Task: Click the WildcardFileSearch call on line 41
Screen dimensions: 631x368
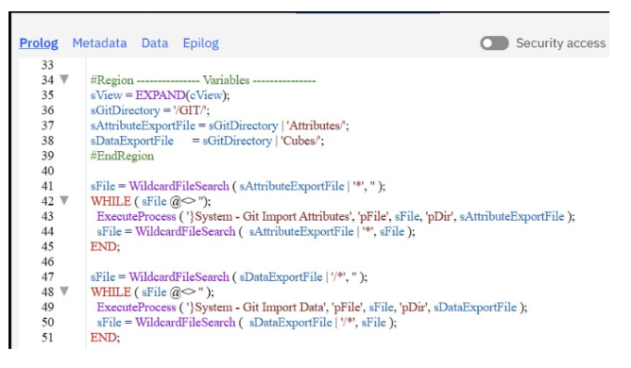Action: pyautogui.click(x=238, y=186)
